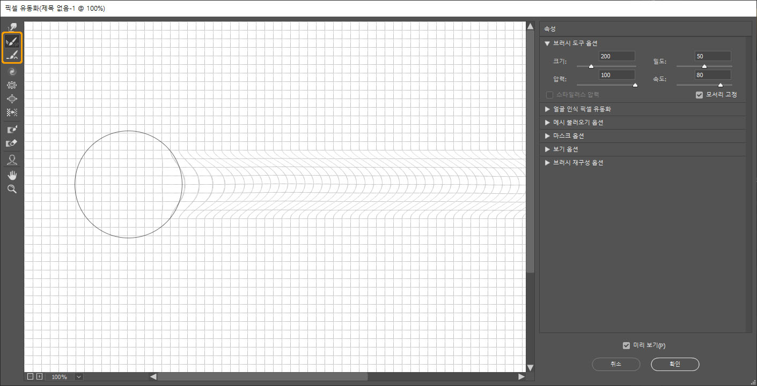Click the 밀도 density slider handle
This screenshot has height=386, width=757.
[x=704, y=66]
